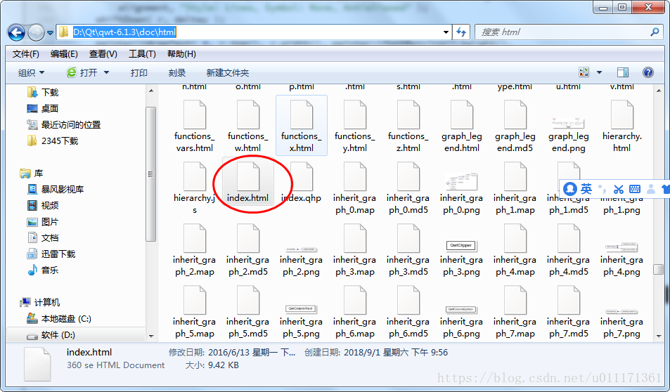The height and width of the screenshot is (392, 670).
Task: Select 桌面 in the navigation pane
Action: [43, 108]
